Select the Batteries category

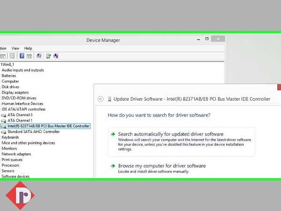click(x=9, y=75)
